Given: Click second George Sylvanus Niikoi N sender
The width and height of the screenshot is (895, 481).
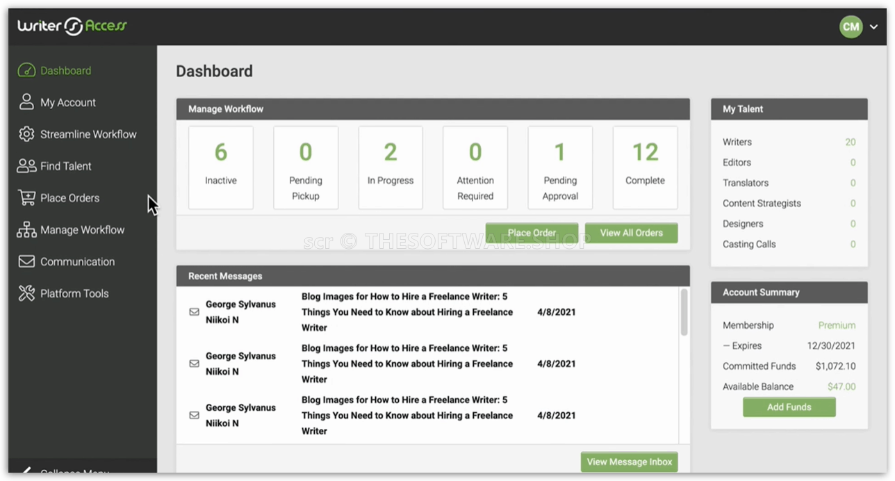Looking at the screenshot, I should [240, 364].
